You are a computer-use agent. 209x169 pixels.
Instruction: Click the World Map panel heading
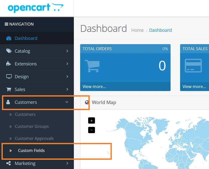pyautogui.click(x=104, y=103)
